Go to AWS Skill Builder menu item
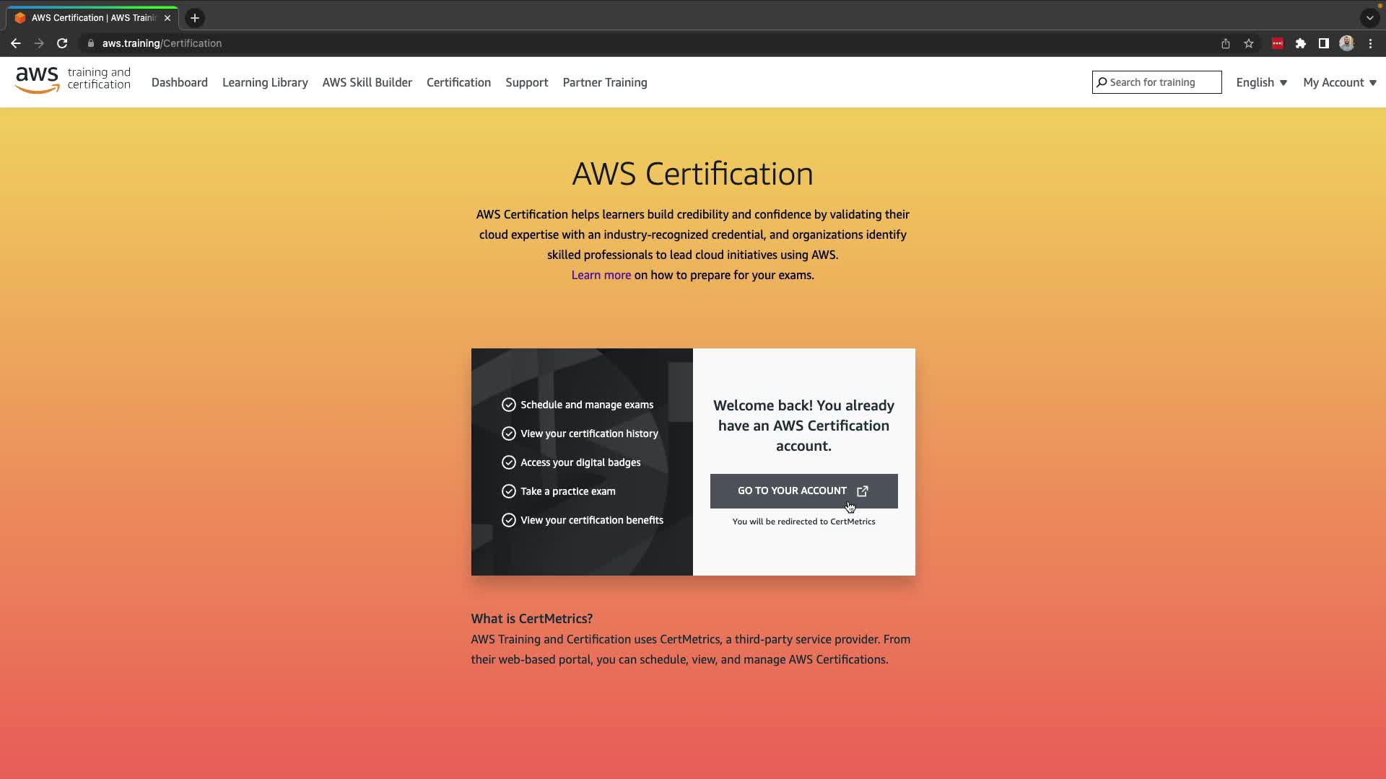1386x779 pixels. tap(367, 82)
